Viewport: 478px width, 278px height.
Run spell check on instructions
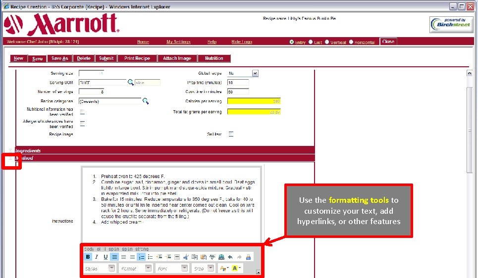tap(212, 257)
